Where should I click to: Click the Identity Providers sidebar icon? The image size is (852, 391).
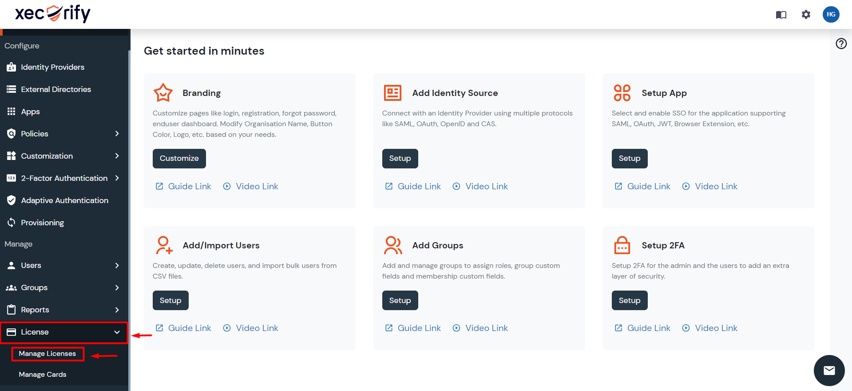[x=12, y=67]
